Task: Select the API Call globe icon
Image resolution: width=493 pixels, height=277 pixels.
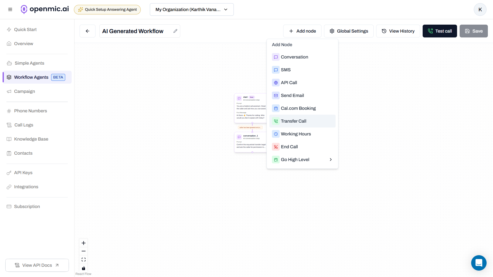Action: (276, 83)
